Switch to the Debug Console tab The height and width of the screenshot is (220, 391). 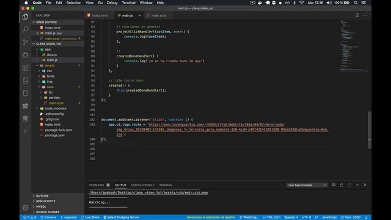click(142, 185)
